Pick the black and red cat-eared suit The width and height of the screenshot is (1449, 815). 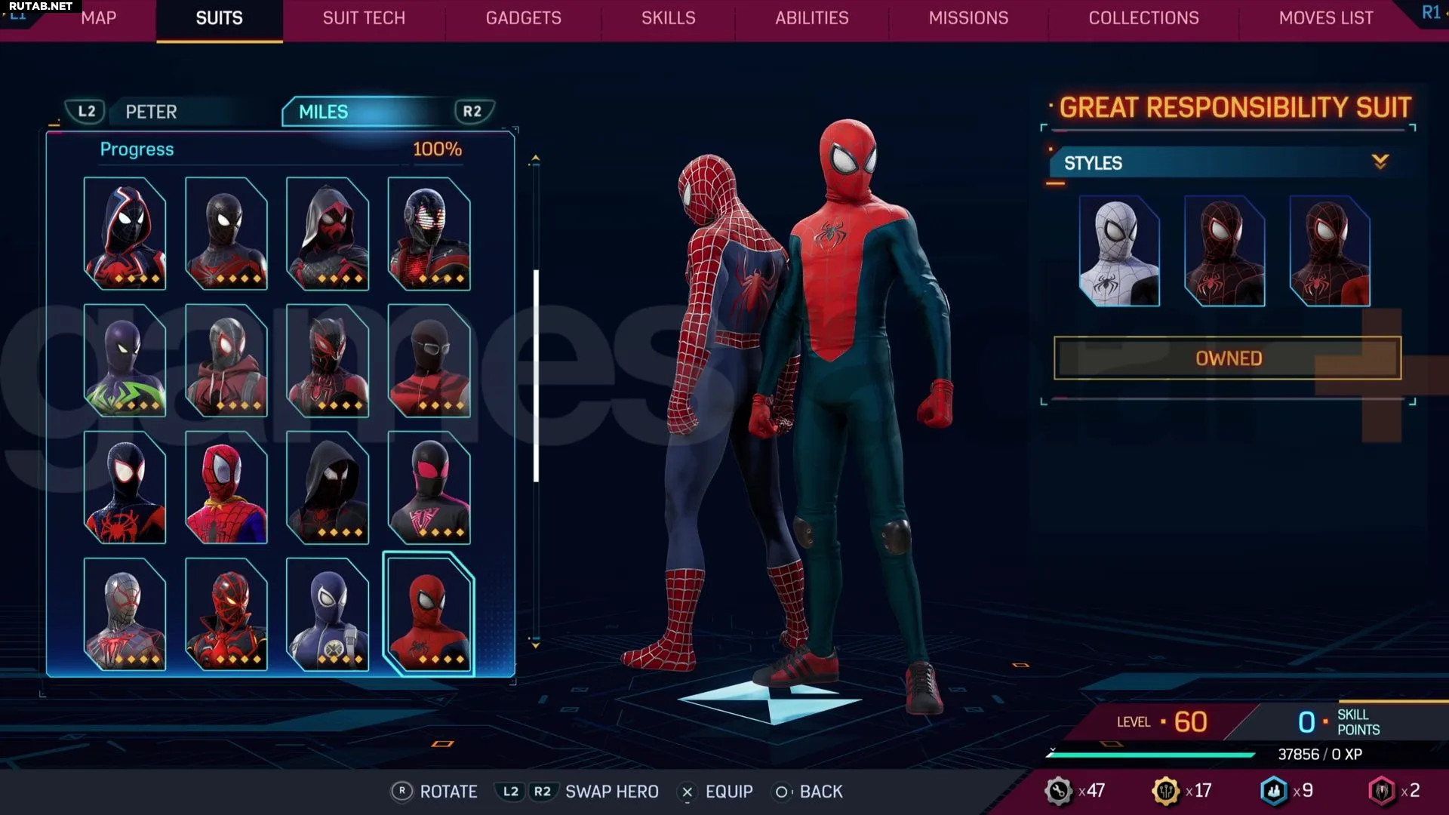click(328, 360)
